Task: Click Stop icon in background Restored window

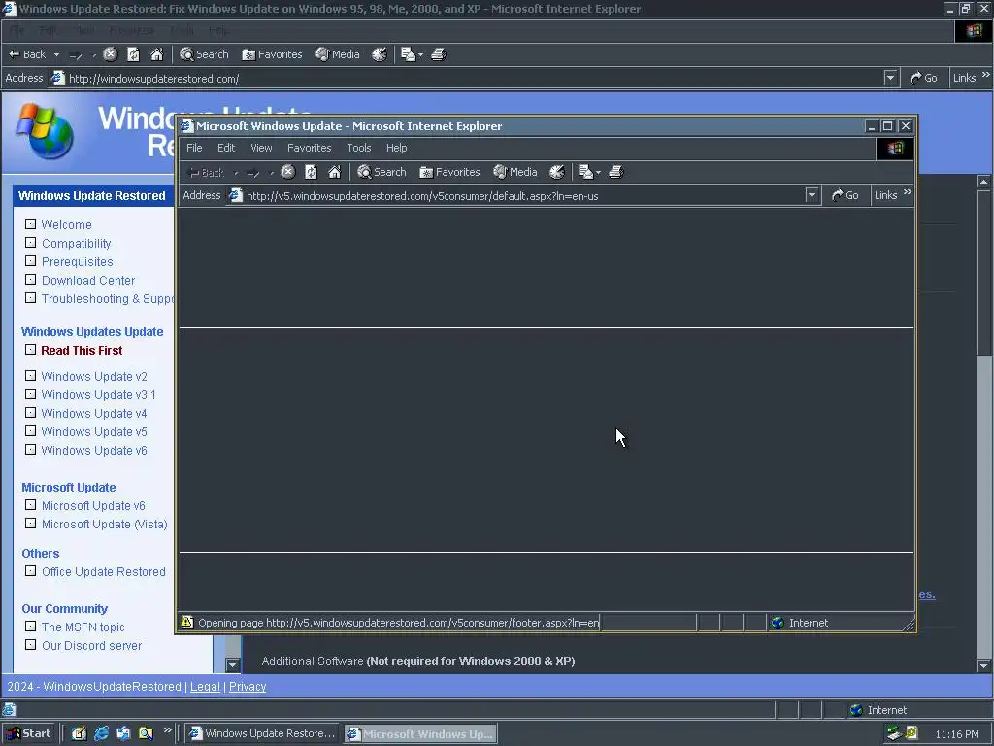Action: coord(111,54)
